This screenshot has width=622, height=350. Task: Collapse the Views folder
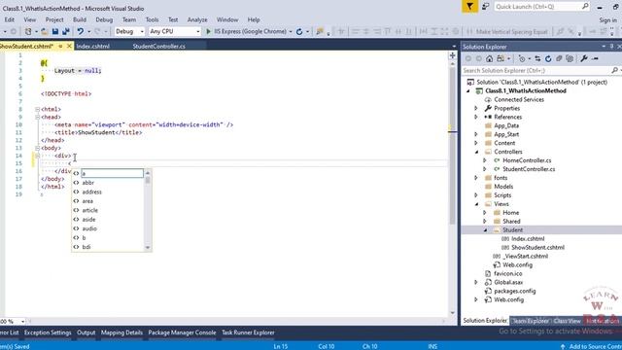476,204
